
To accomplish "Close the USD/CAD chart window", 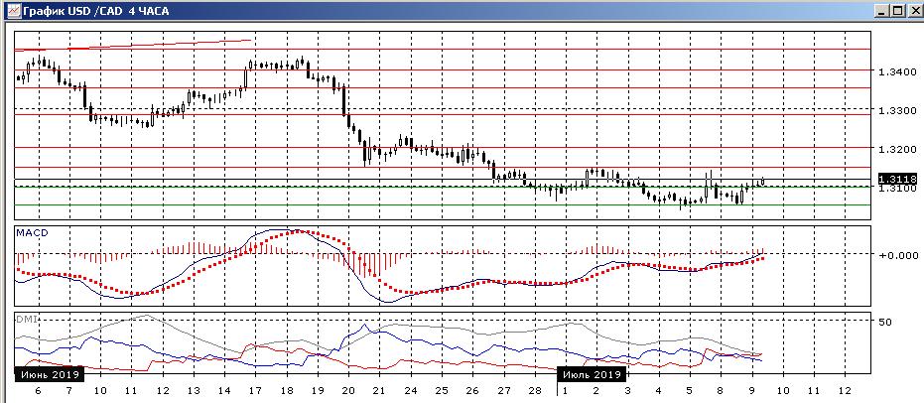I will (913, 10).
